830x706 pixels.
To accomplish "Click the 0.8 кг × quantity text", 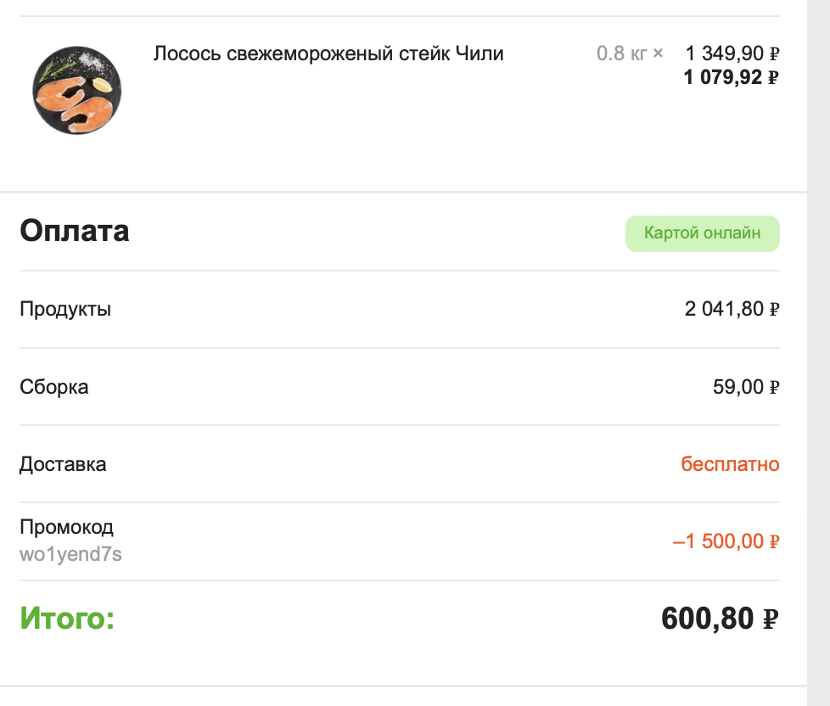I will [630, 53].
